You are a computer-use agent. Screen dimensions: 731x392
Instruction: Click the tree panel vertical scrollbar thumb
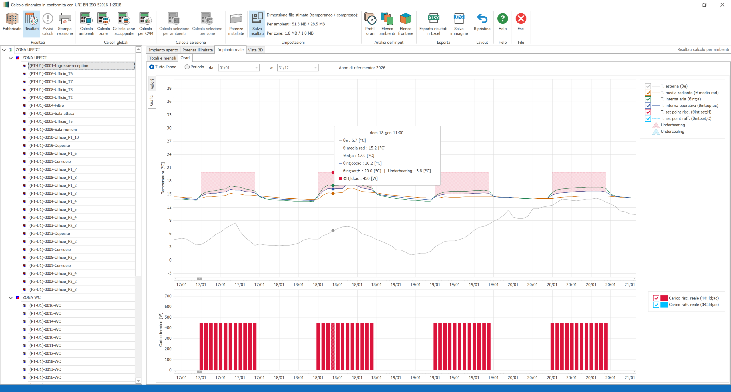click(x=138, y=164)
